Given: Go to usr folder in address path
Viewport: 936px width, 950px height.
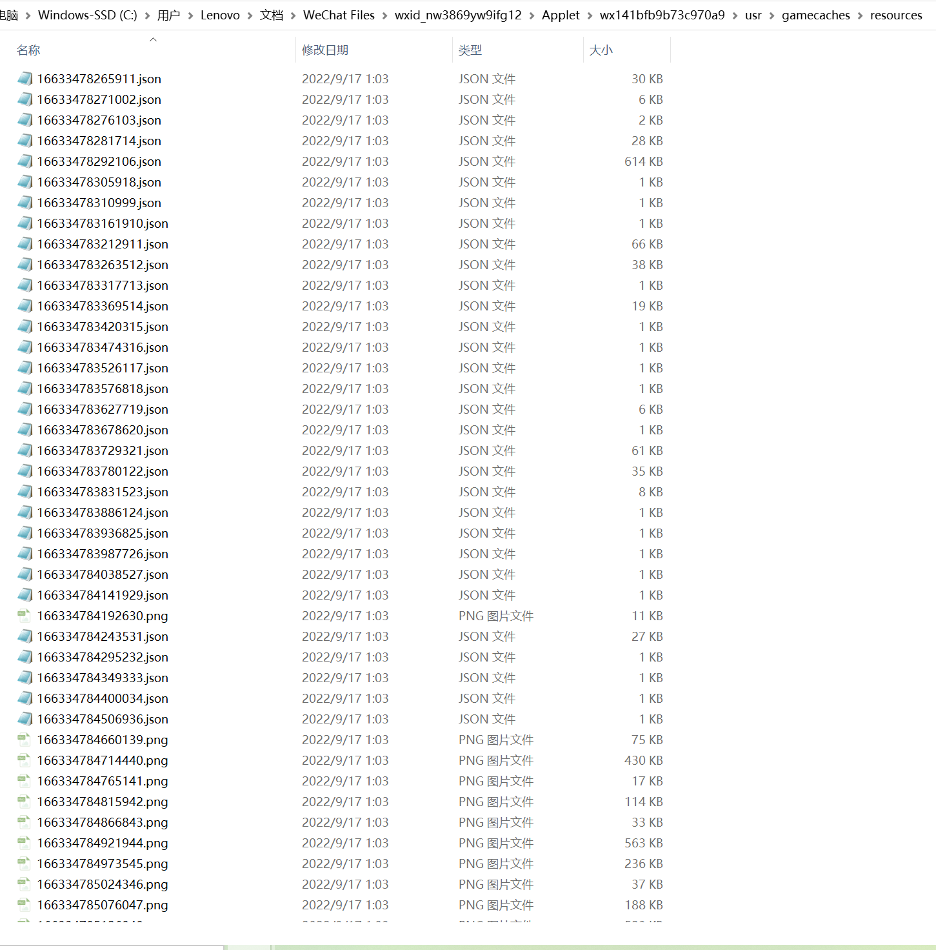Looking at the screenshot, I should click(x=753, y=15).
